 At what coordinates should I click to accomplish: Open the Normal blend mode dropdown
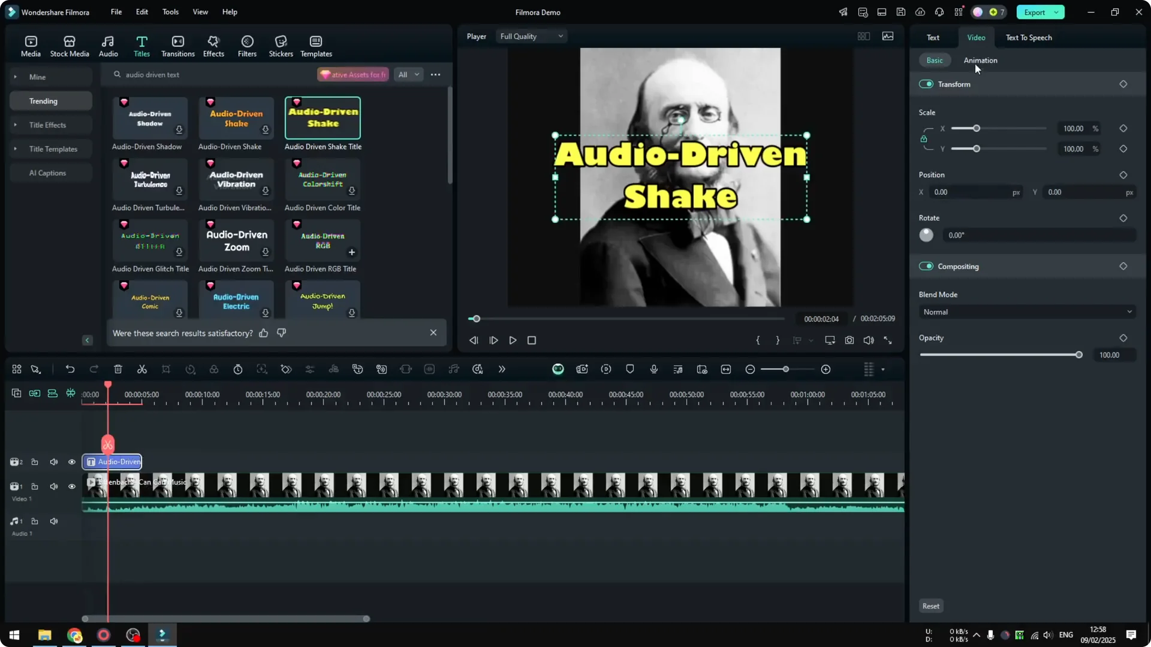click(1026, 312)
